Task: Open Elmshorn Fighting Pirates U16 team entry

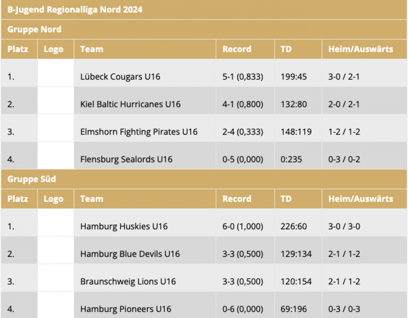Action: click(x=139, y=132)
